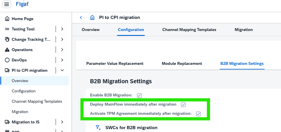Open Overview sidebar sub-item
281x132 pixels.
[x=35, y=81]
